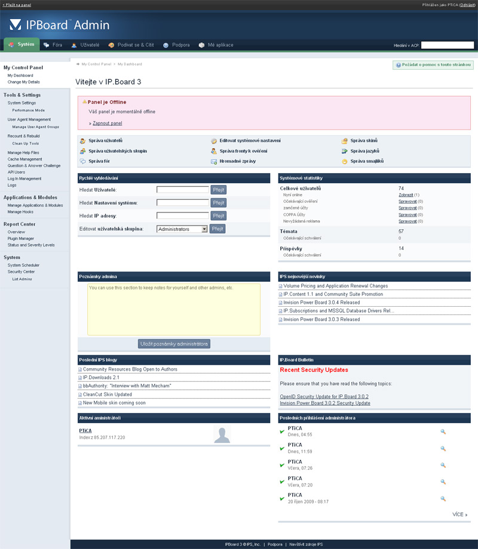
Task: Click Přejít button next to Hledat Nastavení systému
Action: [219, 203]
